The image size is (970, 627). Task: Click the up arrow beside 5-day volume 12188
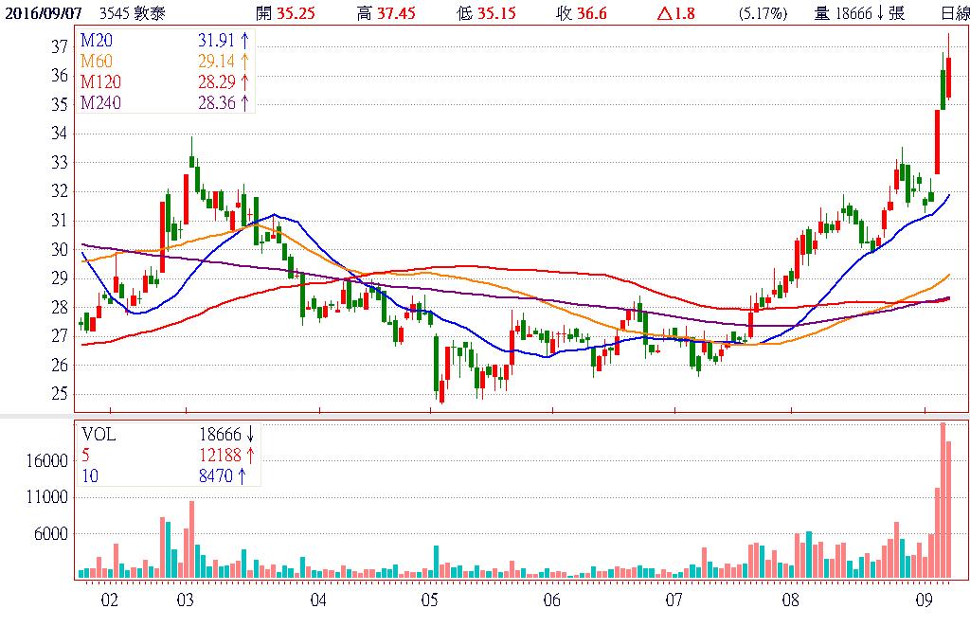pyautogui.click(x=250, y=456)
